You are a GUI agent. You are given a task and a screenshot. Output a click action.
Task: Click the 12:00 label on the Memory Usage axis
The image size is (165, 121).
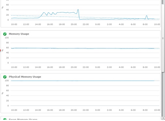pyautogui.click(x=26, y=67)
